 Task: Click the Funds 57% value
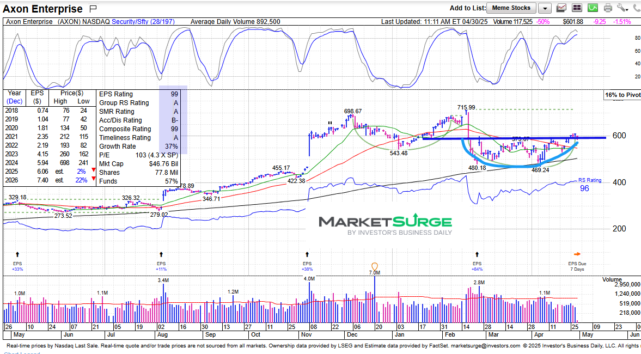click(172, 181)
